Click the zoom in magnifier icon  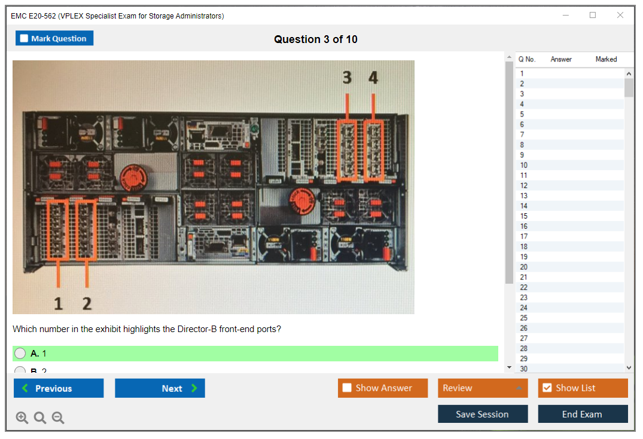point(22,418)
